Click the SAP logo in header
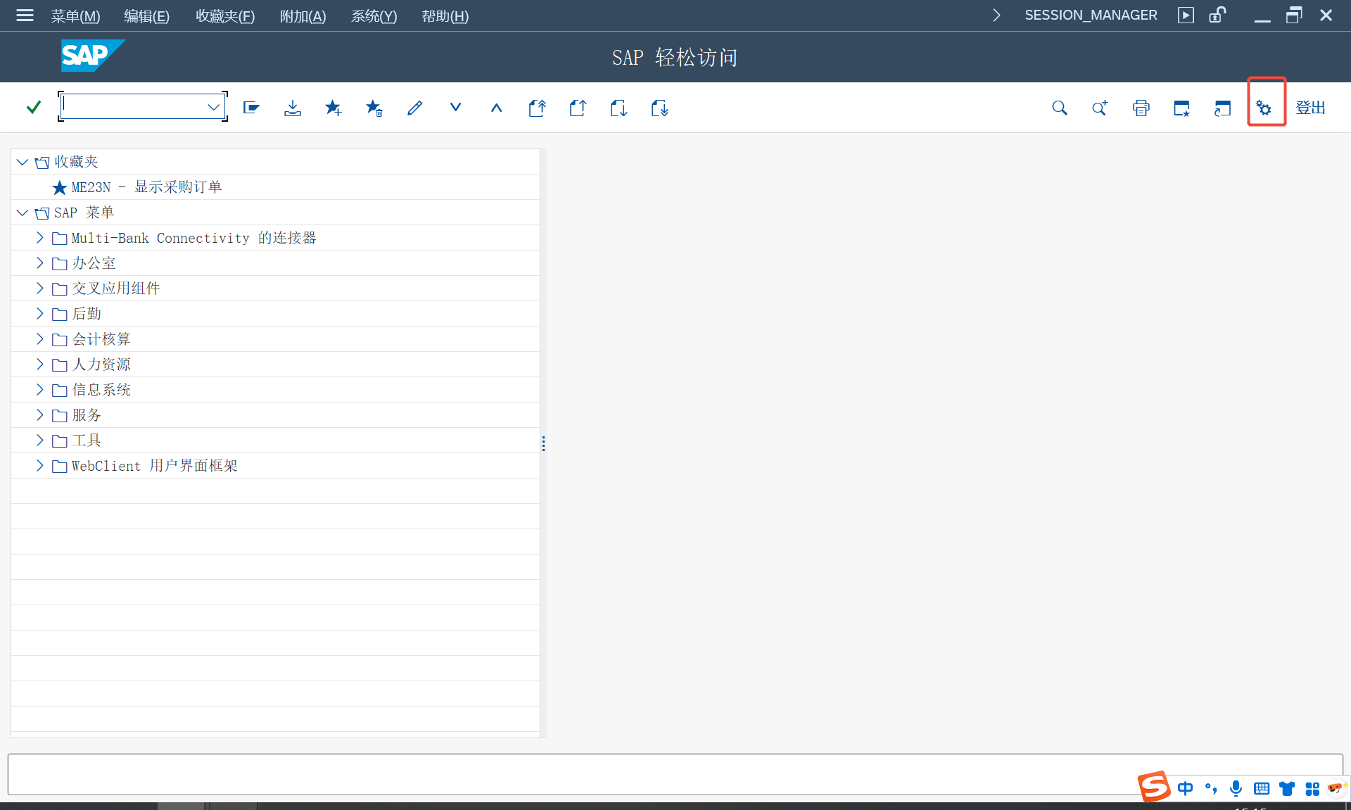This screenshot has width=1351, height=810. (x=93, y=56)
